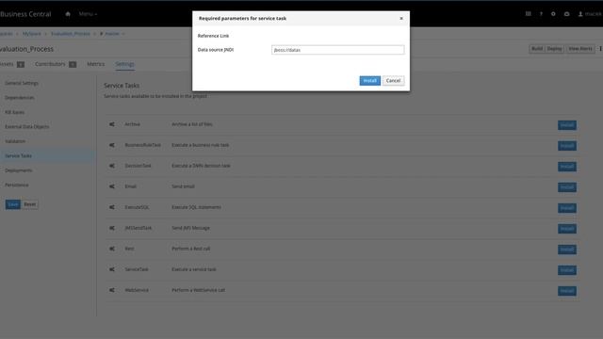Install the Archive service task
This screenshot has height=339, width=603.
coord(567,125)
